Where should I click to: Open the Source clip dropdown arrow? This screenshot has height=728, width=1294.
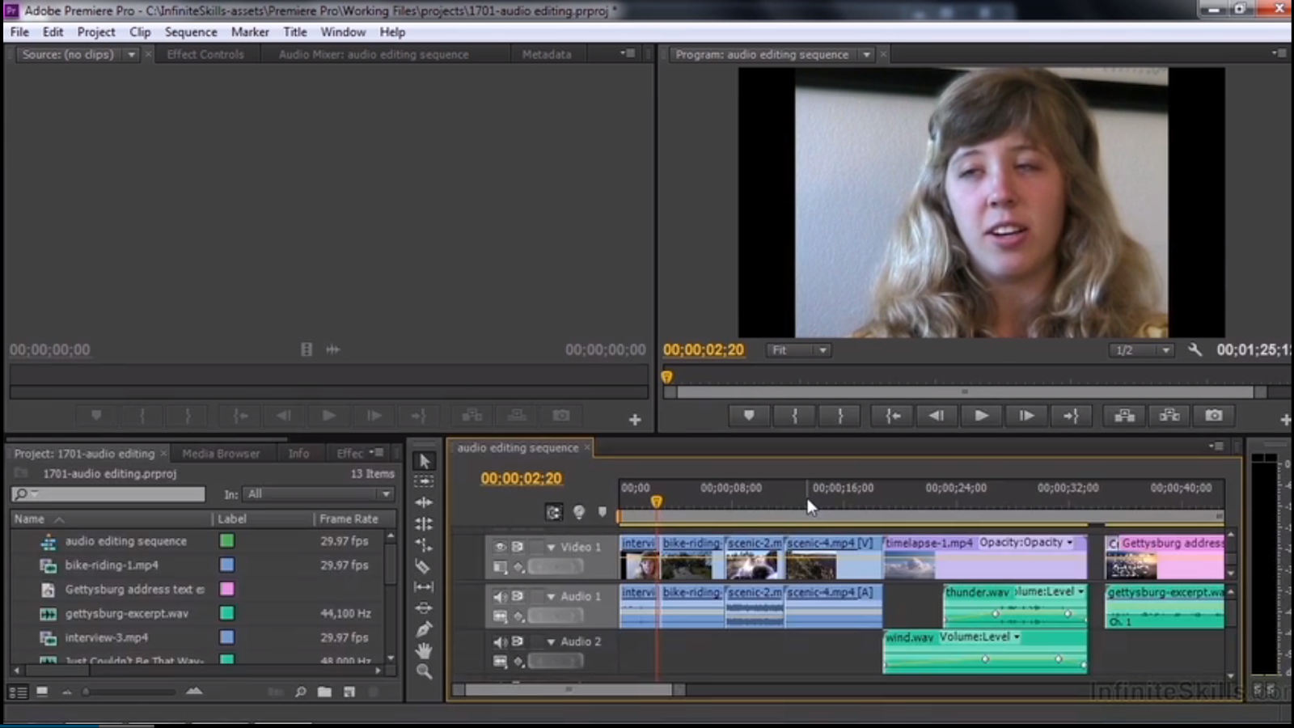131,54
